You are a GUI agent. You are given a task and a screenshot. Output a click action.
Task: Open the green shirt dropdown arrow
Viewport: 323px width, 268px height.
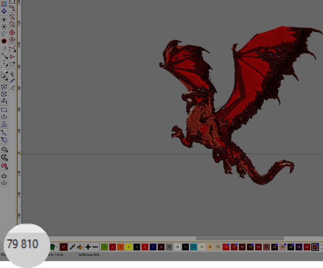[x=57, y=247]
